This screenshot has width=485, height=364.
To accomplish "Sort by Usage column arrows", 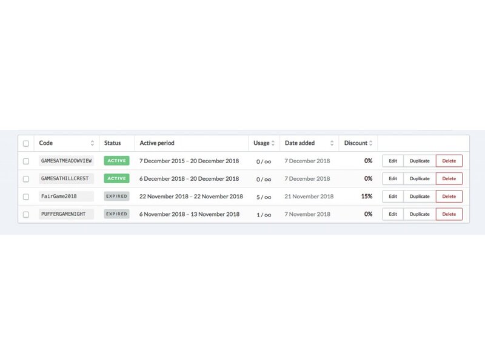I will 273,143.
